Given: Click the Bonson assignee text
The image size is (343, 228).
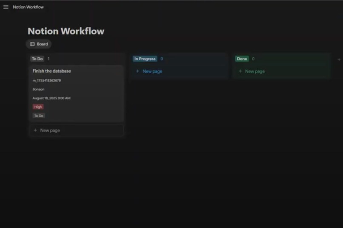Looking at the screenshot, I should coord(38,89).
